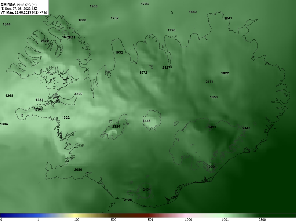Click the 'DMI/IGA: Hæð 0°C (m)' title line

coord(18,5)
